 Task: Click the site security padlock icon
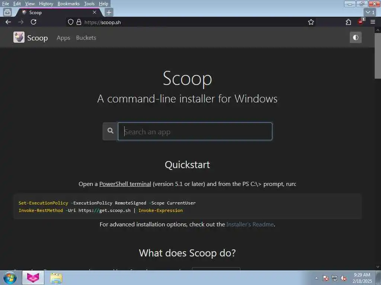(79, 22)
